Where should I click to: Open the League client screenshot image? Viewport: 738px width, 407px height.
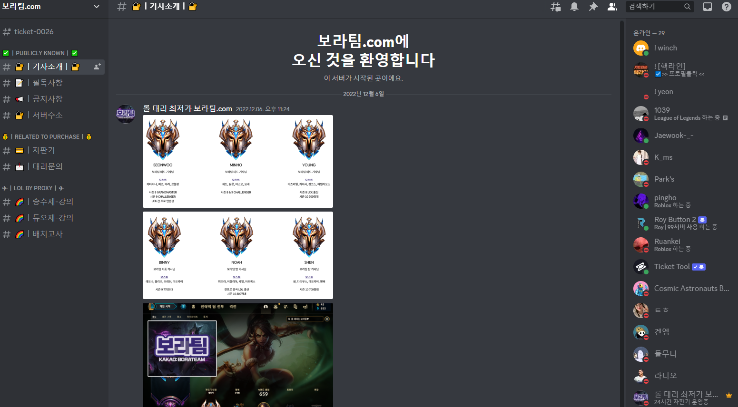tap(238, 355)
